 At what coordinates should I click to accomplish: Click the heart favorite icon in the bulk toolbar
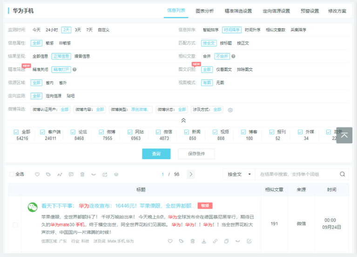point(37,174)
